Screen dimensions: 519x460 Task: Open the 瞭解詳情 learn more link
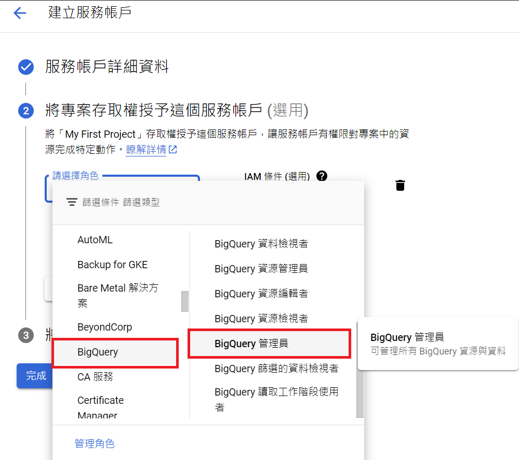(146, 149)
